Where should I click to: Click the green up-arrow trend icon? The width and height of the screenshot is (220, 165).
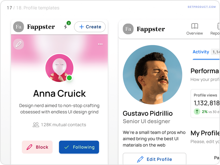[197, 111]
